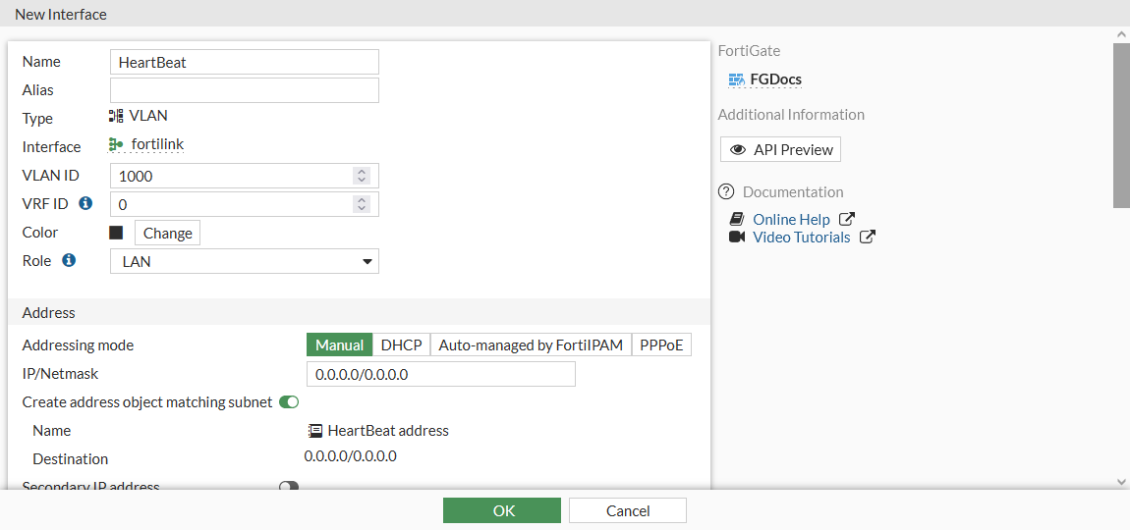Disable create address object matching subnet

[x=289, y=402]
